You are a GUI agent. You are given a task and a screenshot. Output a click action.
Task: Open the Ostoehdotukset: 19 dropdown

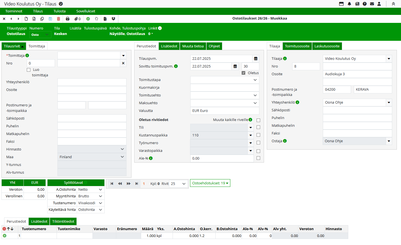tap(210, 183)
